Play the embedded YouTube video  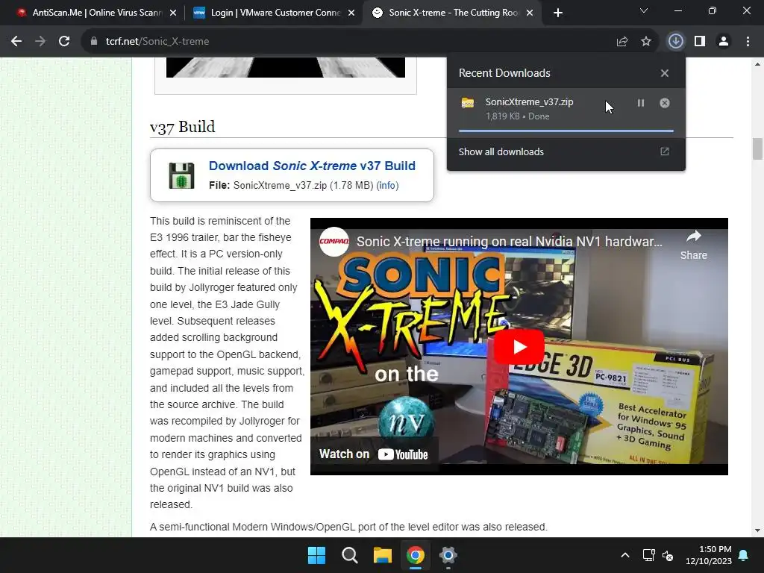click(x=519, y=346)
